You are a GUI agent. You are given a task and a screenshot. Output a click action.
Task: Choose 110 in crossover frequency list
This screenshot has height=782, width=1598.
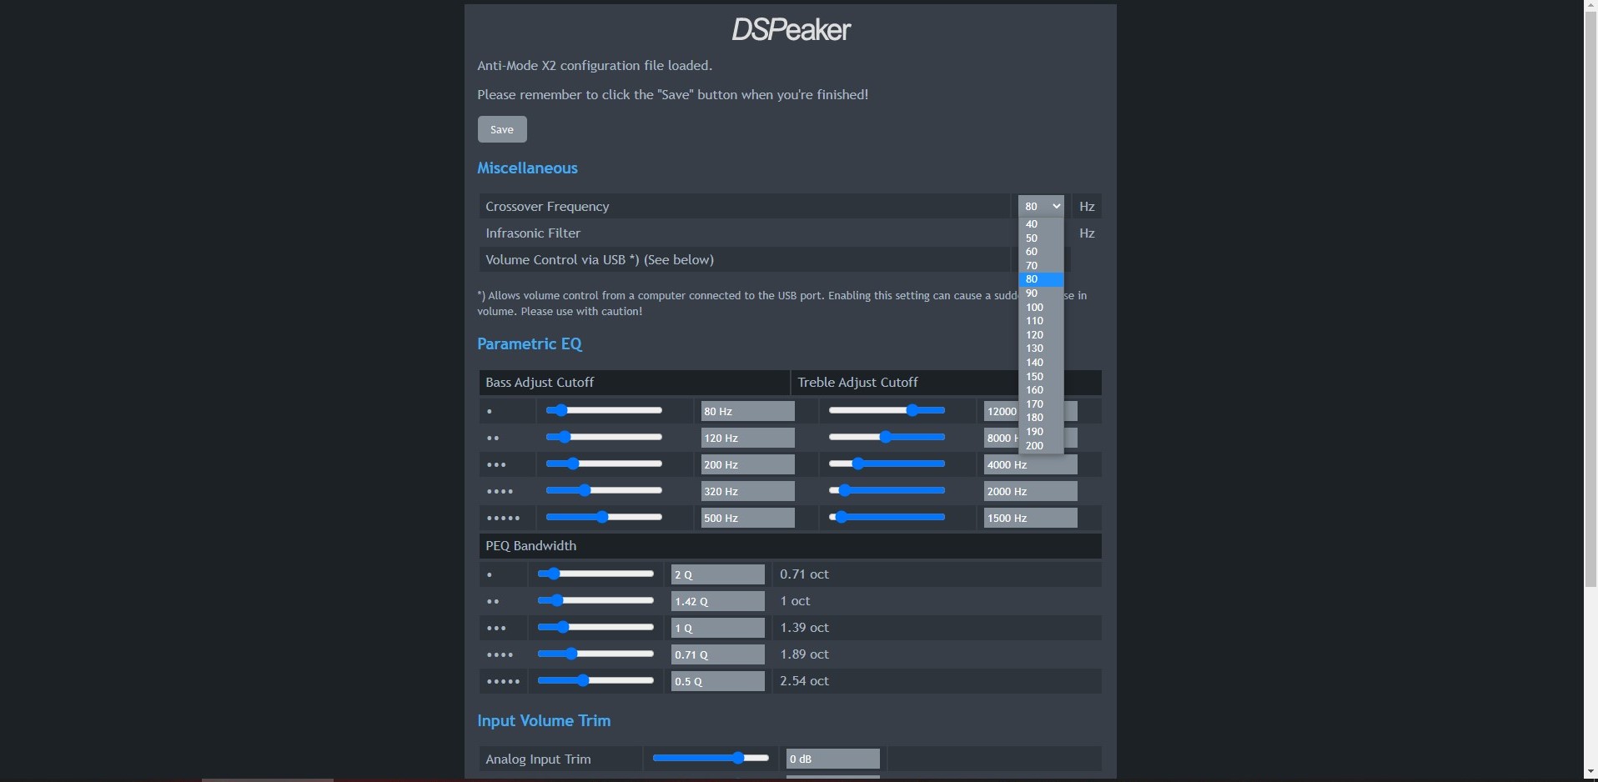point(1041,321)
